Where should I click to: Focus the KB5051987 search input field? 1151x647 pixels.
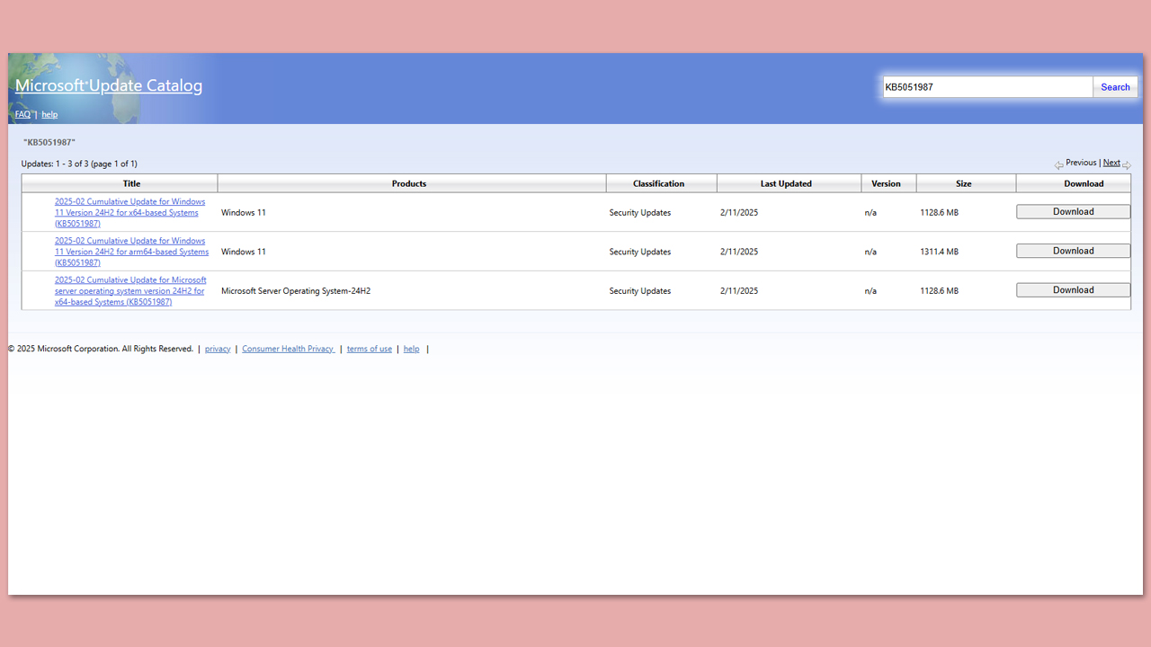[987, 87]
